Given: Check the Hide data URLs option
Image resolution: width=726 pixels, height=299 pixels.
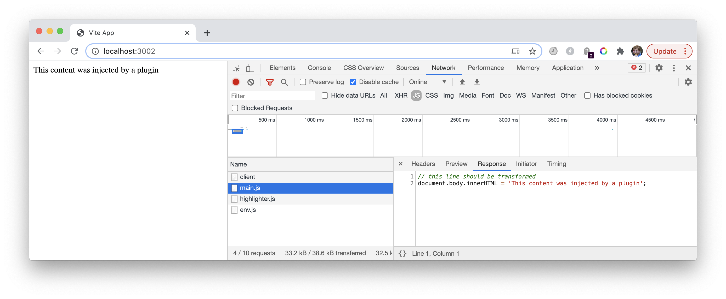Looking at the screenshot, I should point(325,96).
